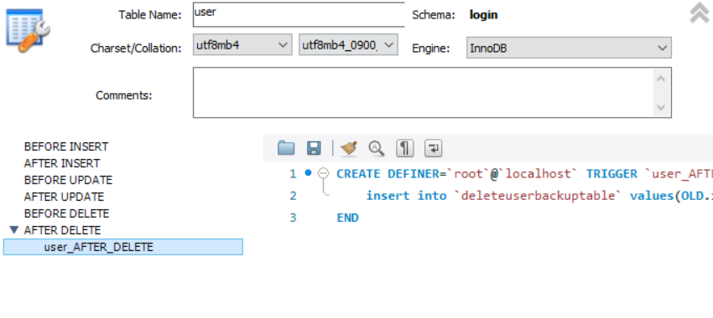Click line number 2 in the gutter
Image resolution: width=713 pixels, height=318 pixels.
click(x=293, y=196)
